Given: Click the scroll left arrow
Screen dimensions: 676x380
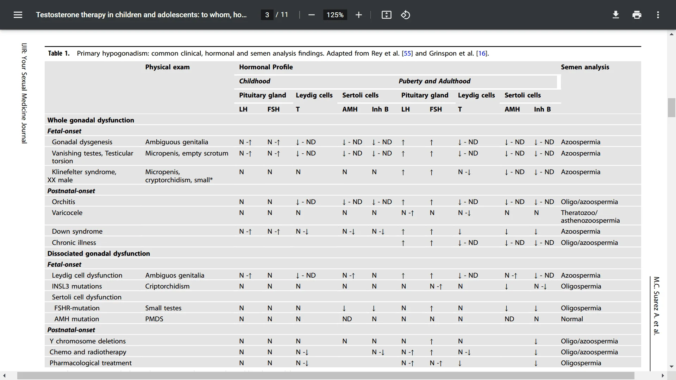Looking at the screenshot, I should pos(4,376).
